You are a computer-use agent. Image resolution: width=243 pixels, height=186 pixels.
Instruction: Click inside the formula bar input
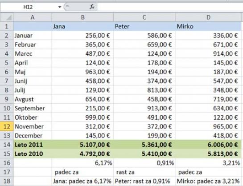[170, 7]
